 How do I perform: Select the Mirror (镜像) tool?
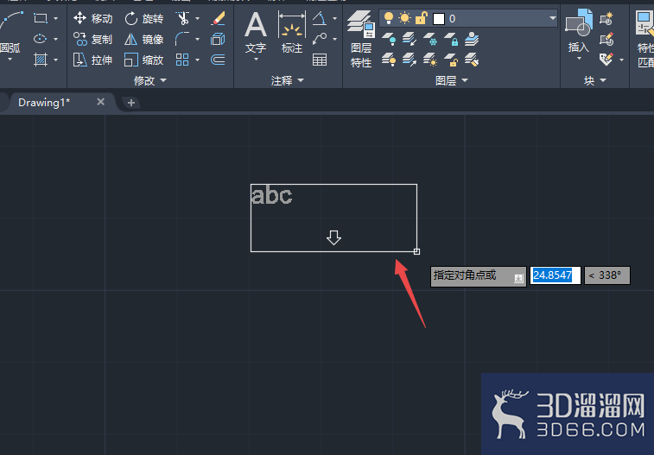[144, 39]
